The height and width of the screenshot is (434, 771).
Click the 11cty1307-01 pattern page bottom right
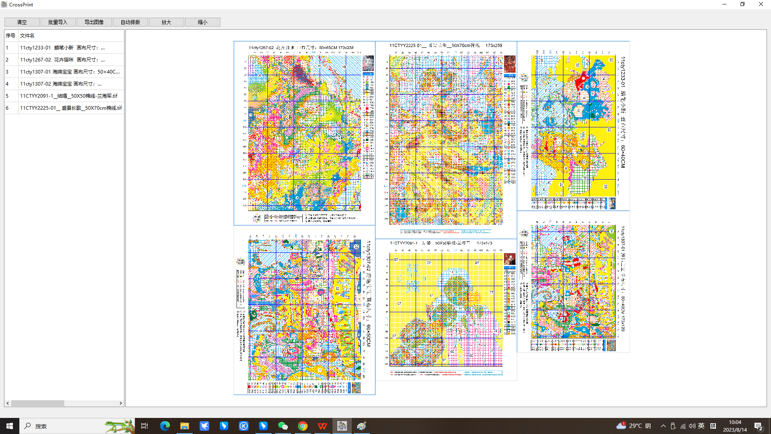tap(573, 282)
